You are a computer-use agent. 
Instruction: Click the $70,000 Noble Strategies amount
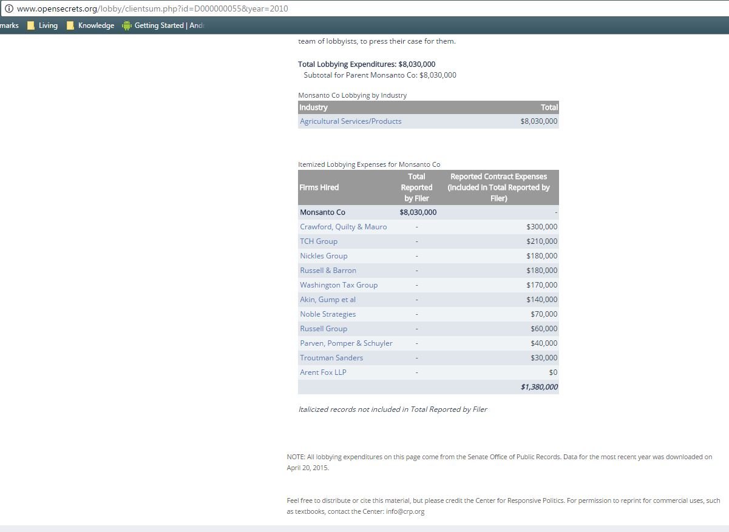(x=544, y=314)
